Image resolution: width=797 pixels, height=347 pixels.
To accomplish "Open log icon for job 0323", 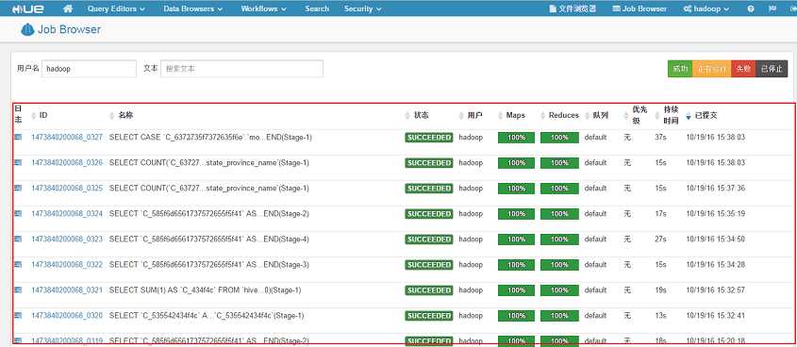I will click(18, 239).
